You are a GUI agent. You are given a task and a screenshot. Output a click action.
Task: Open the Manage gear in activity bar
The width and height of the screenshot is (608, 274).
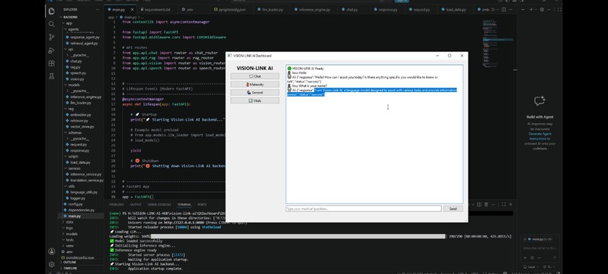[x=51, y=264]
